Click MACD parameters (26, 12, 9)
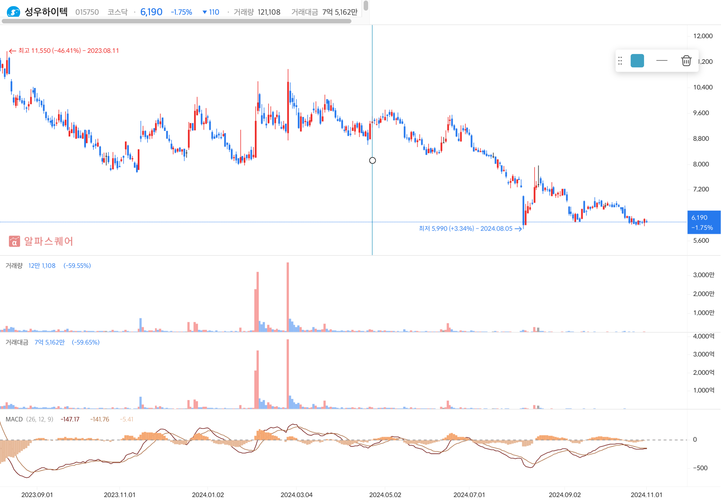The height and width of the screenshot is (502, 721). (x=40, y=420)
